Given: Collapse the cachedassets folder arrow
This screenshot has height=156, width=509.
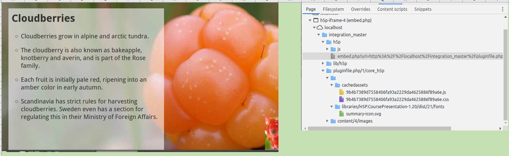Looking at the screenshot, I should click(x=332, y=85).
